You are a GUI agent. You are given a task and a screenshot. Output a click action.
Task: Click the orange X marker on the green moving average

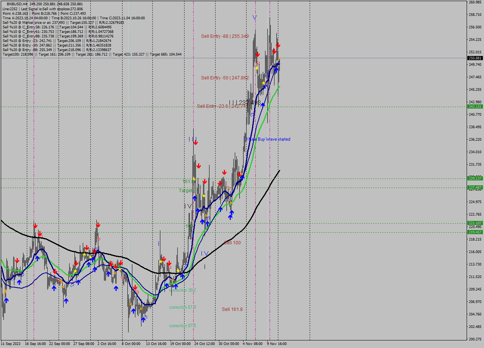pos(231,202)
